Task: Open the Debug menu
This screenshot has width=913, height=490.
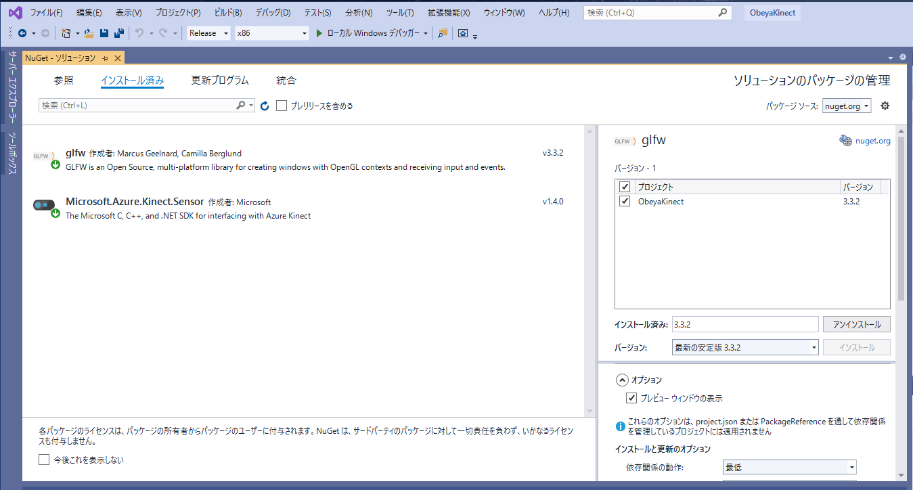Action: pos(273,13)
